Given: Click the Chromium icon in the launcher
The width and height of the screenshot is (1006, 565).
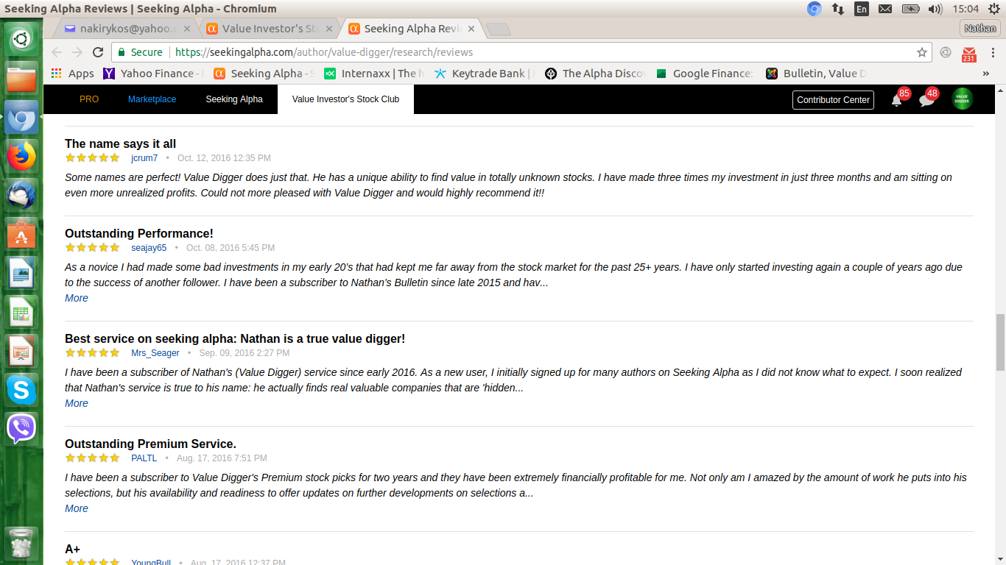Looking at the screenshot, I should [x=21, y=117].
